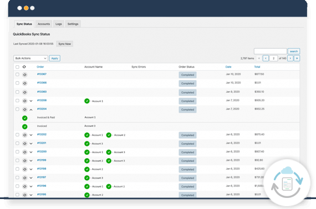Go to the next page arrow
The height and width of the screenshot is (209, 316).
(x=290, y=58)
